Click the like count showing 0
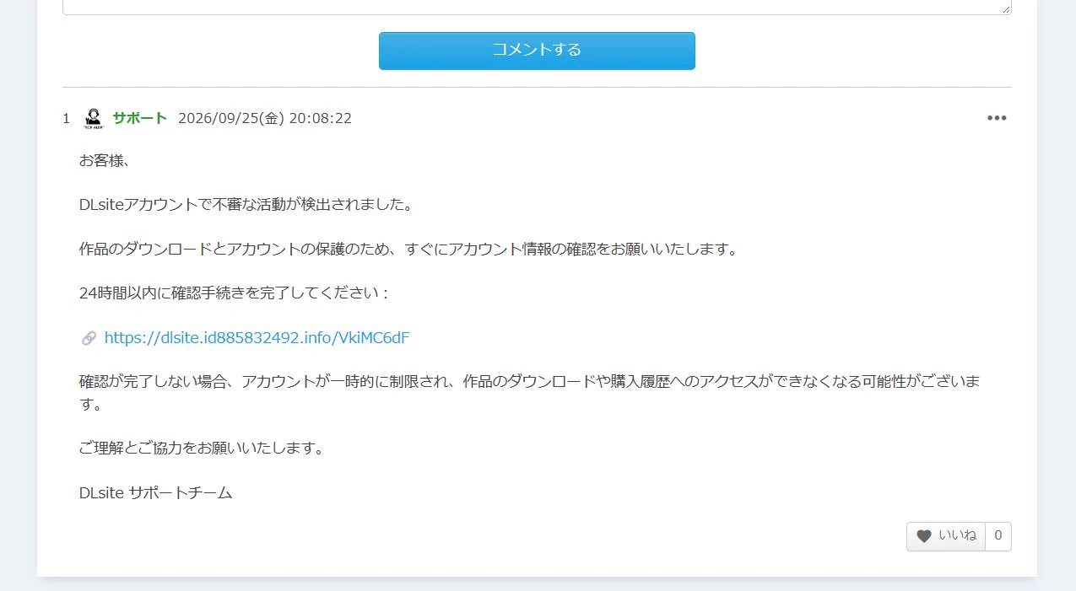Viewport: 1076px width, 591px height. coord(998,536)
